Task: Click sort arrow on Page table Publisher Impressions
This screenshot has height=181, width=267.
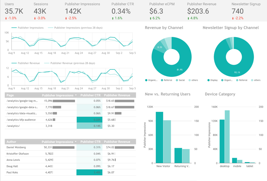Action: pos(76,95)
